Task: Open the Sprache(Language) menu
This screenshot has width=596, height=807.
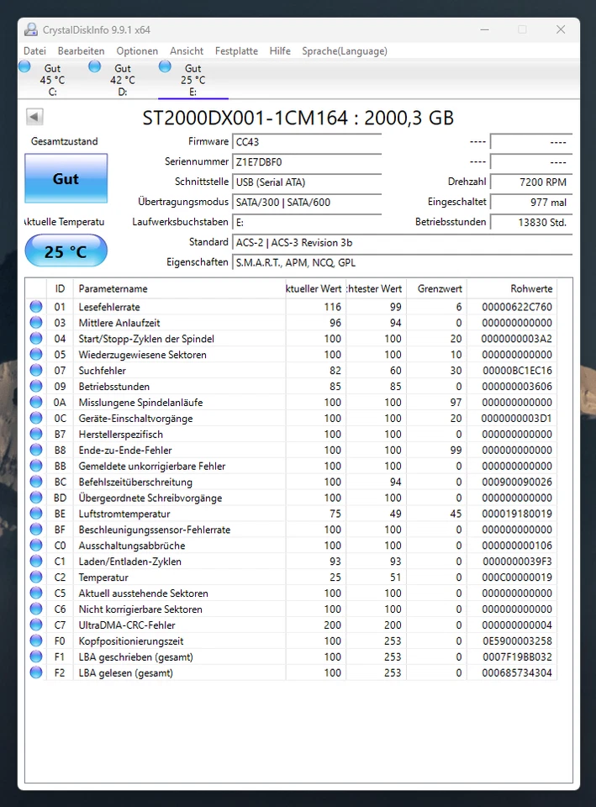Action: point(345,51)
